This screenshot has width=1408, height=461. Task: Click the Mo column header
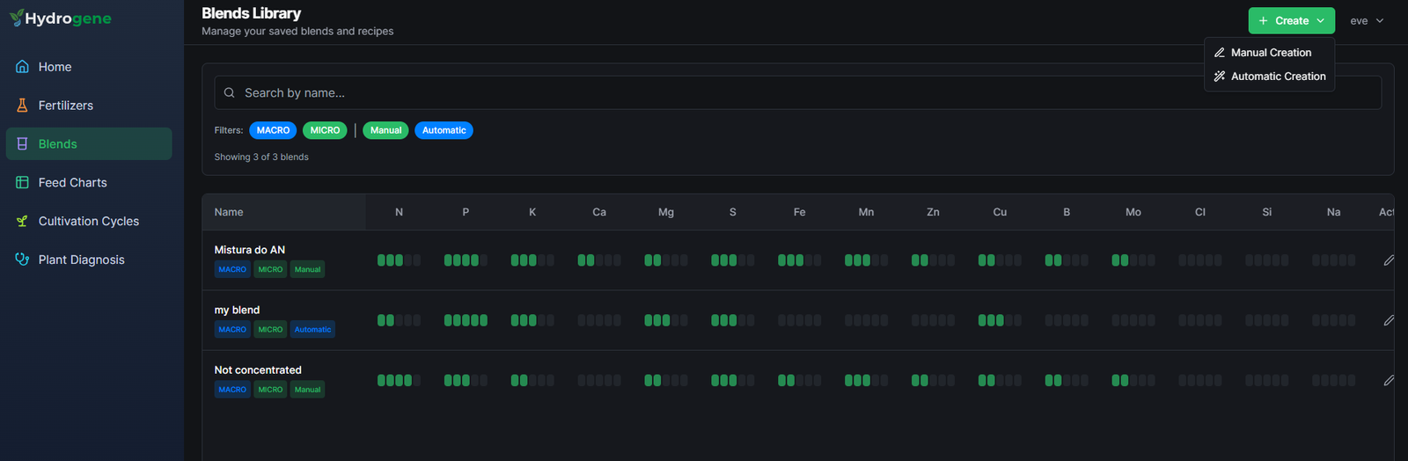1133,212
